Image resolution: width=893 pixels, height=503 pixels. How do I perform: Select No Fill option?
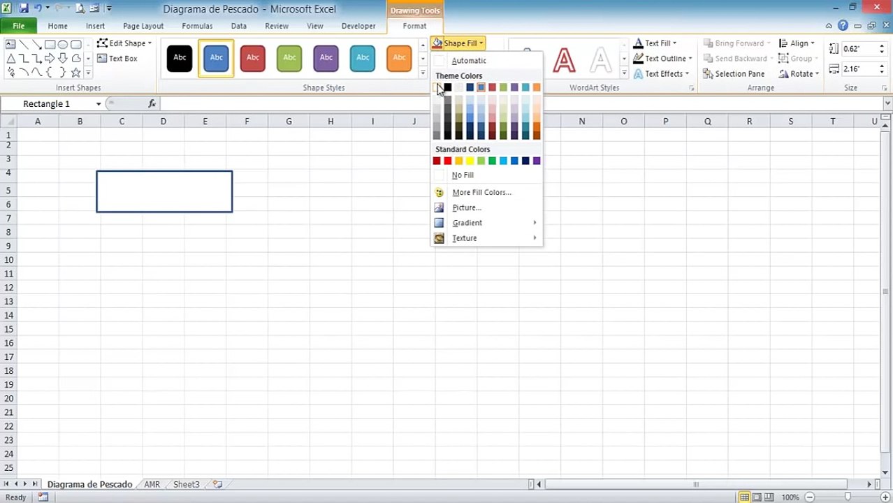pos(486,175)
